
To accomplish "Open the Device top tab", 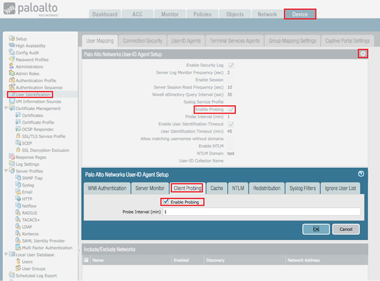I will (x=300, y=14).
